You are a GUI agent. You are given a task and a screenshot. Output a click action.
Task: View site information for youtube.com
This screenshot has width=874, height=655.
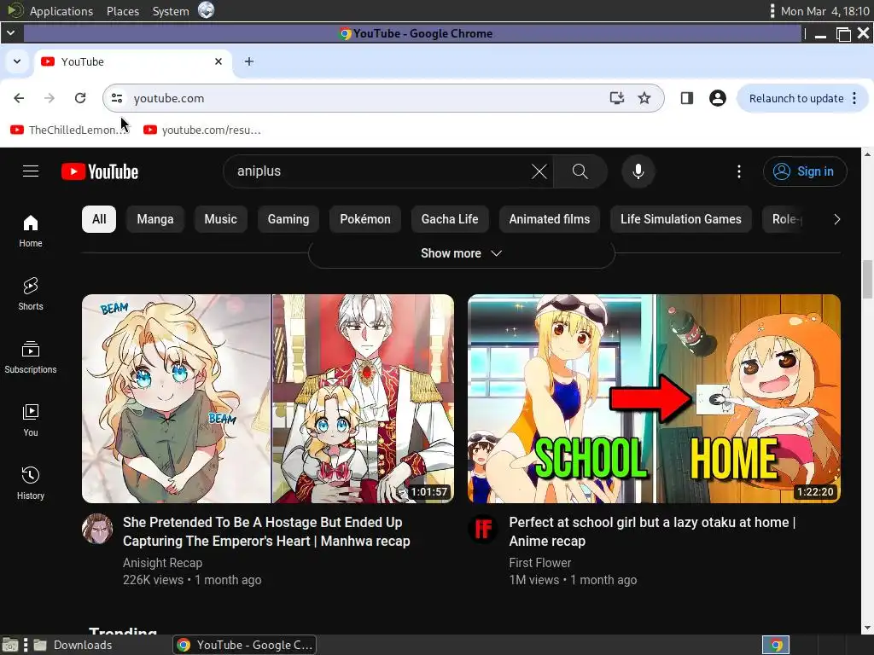(x=117, y=98)
